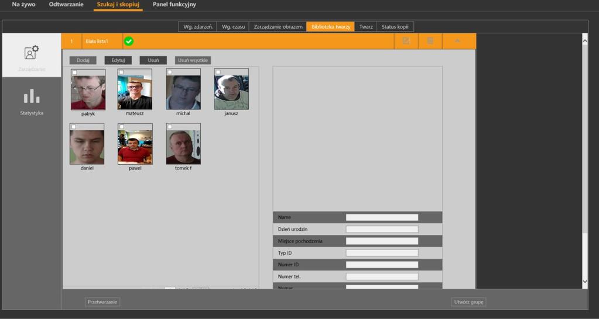
Task: Tick the checkbox on mateusz's photo
Action: [x=121, y=72]
